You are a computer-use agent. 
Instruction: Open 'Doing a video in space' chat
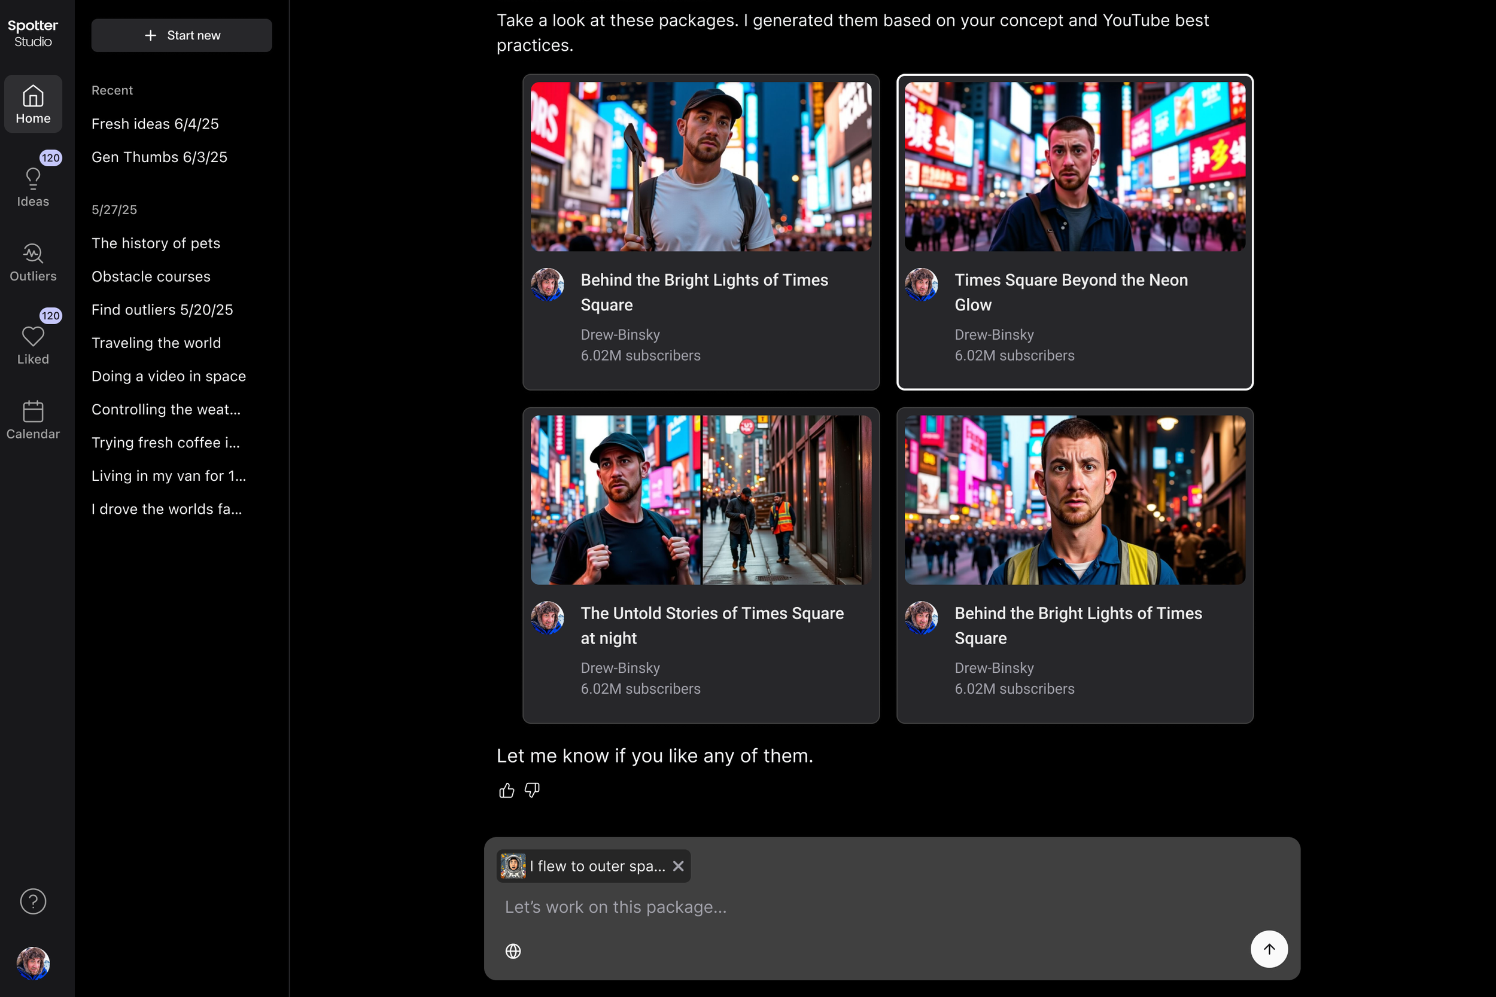tap(168, 376)
